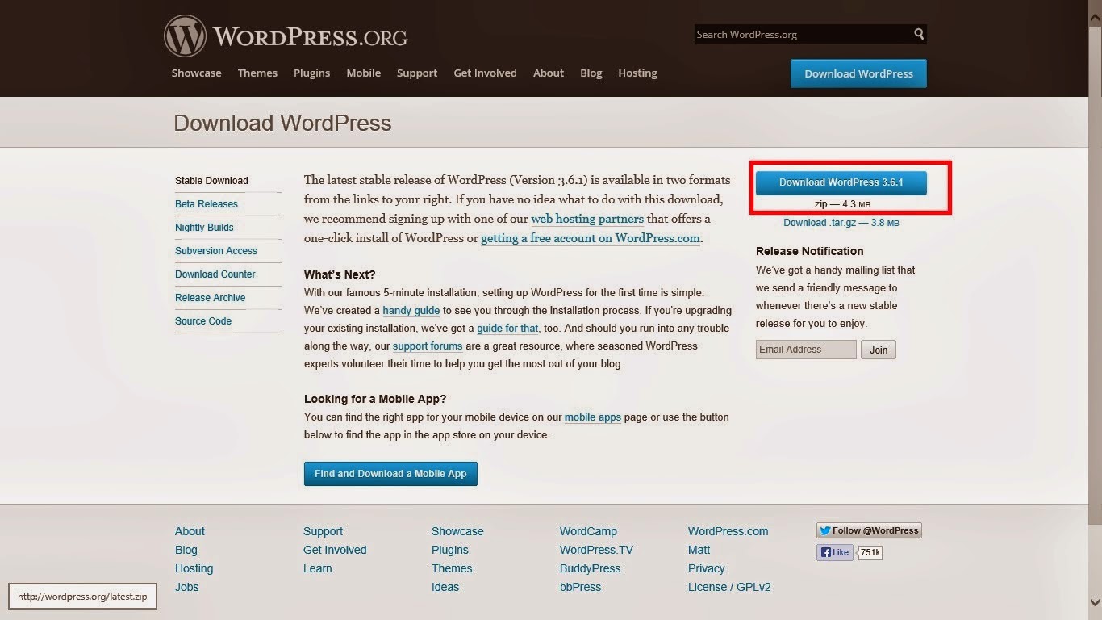This screenshot has width=1102, height=620.
Task: Click footer License / GPLv2 link
Action: [x=729, y=587]
